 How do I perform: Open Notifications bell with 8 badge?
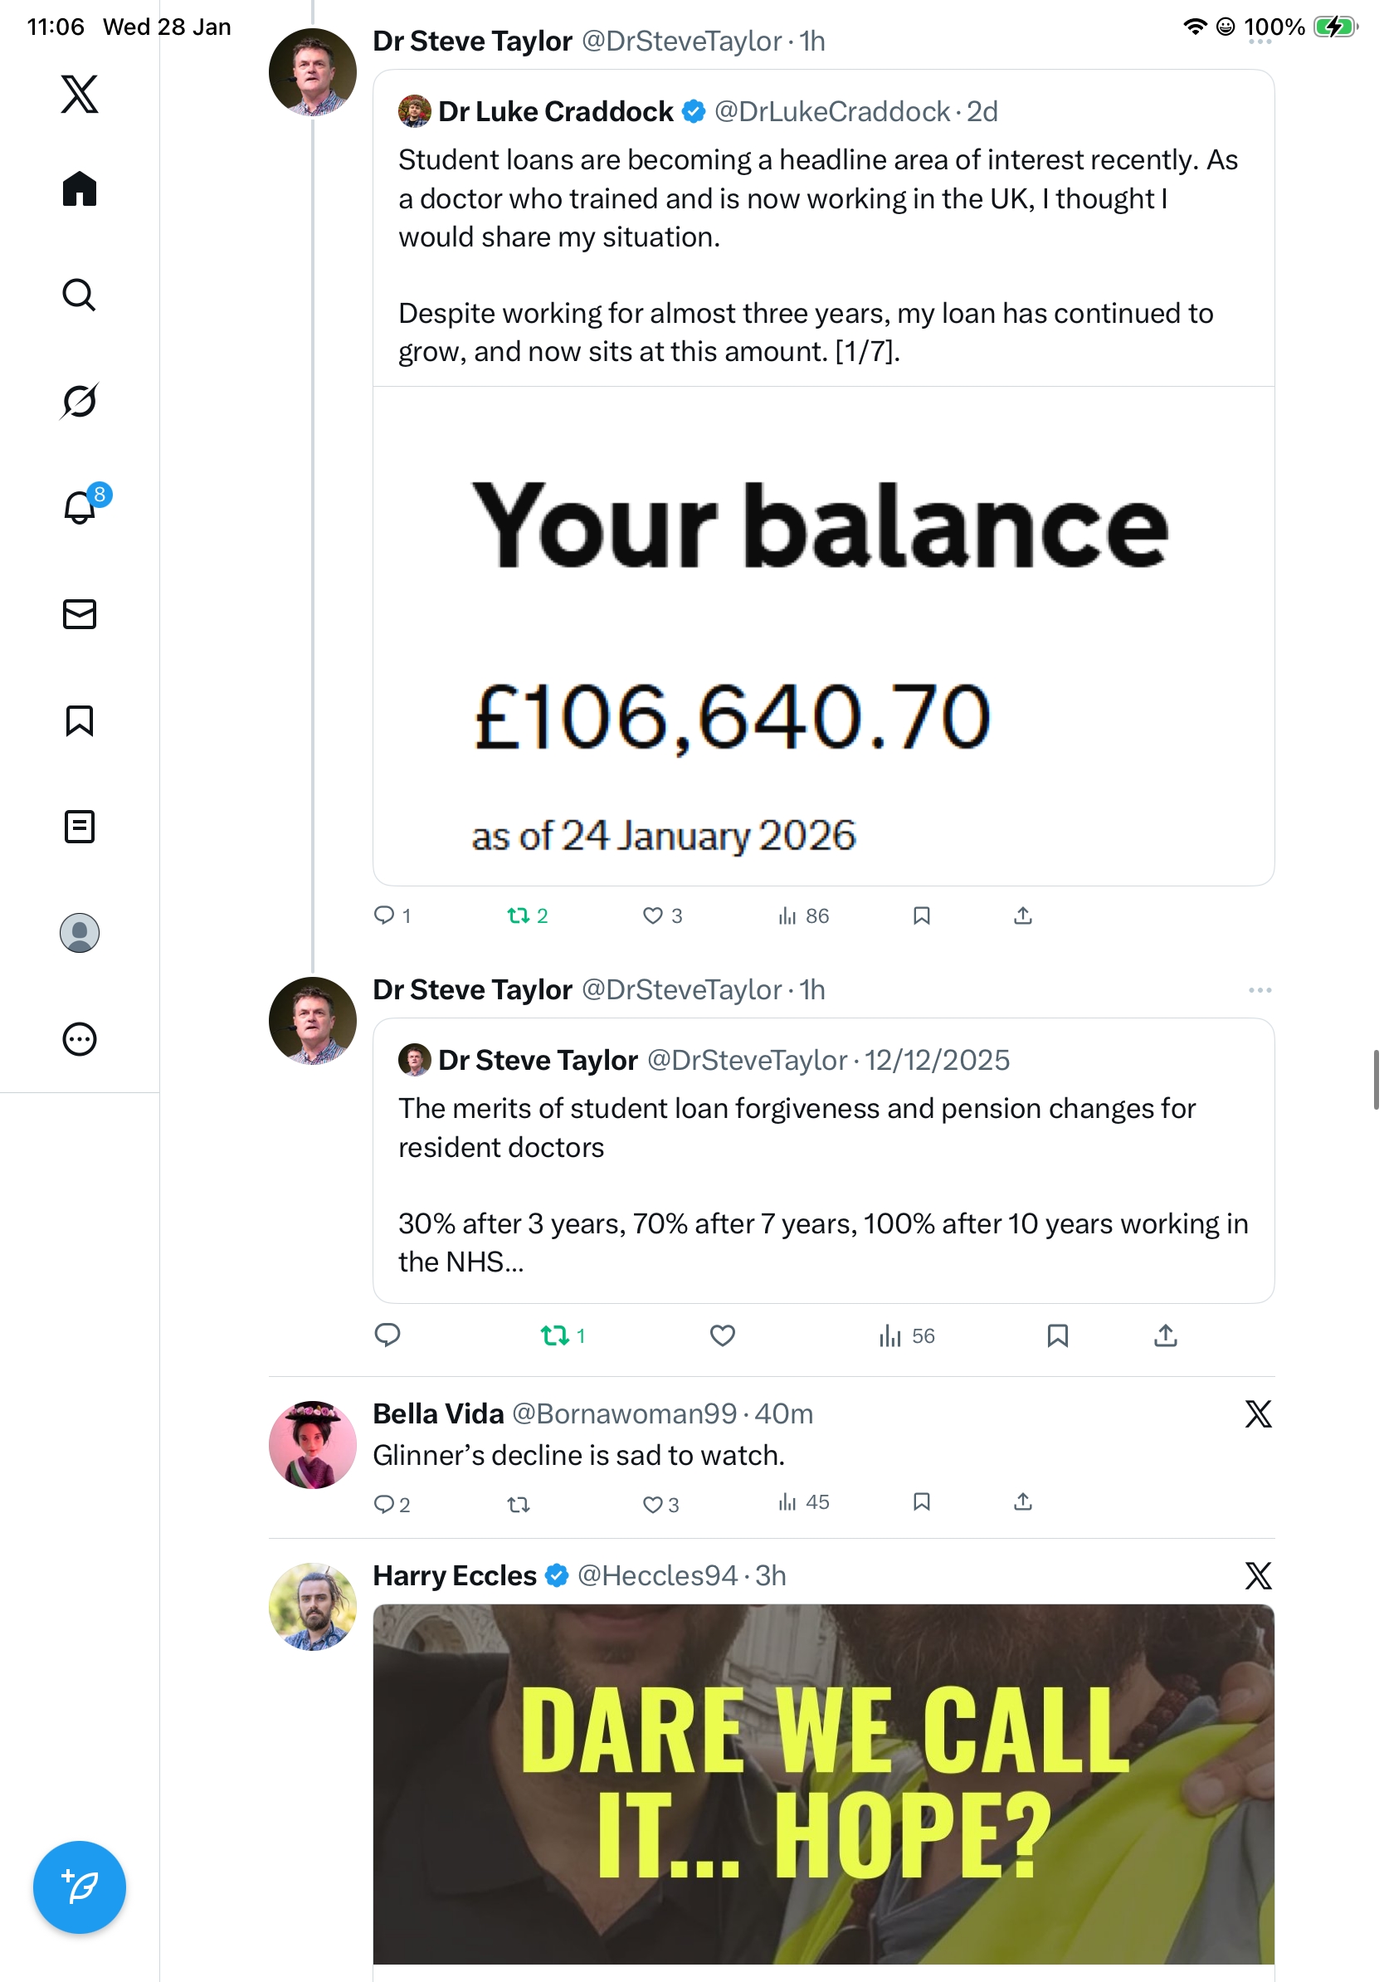pyautogui.click(x=80, y=508)
